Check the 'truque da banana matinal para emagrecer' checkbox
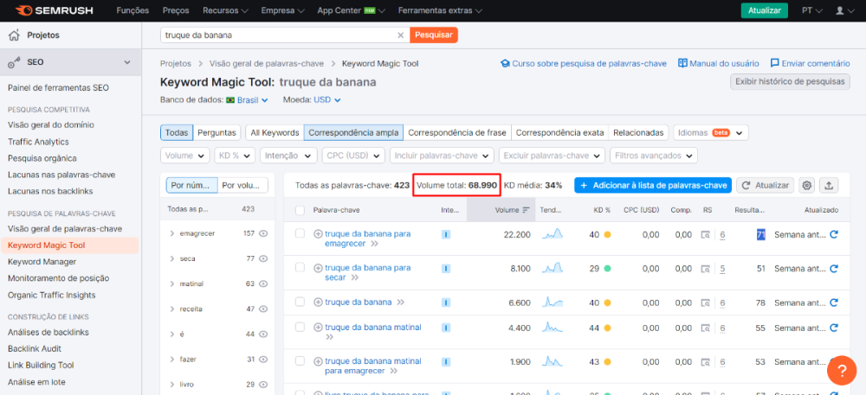This screenshot has width=866, height=395. tap(300, 360)
